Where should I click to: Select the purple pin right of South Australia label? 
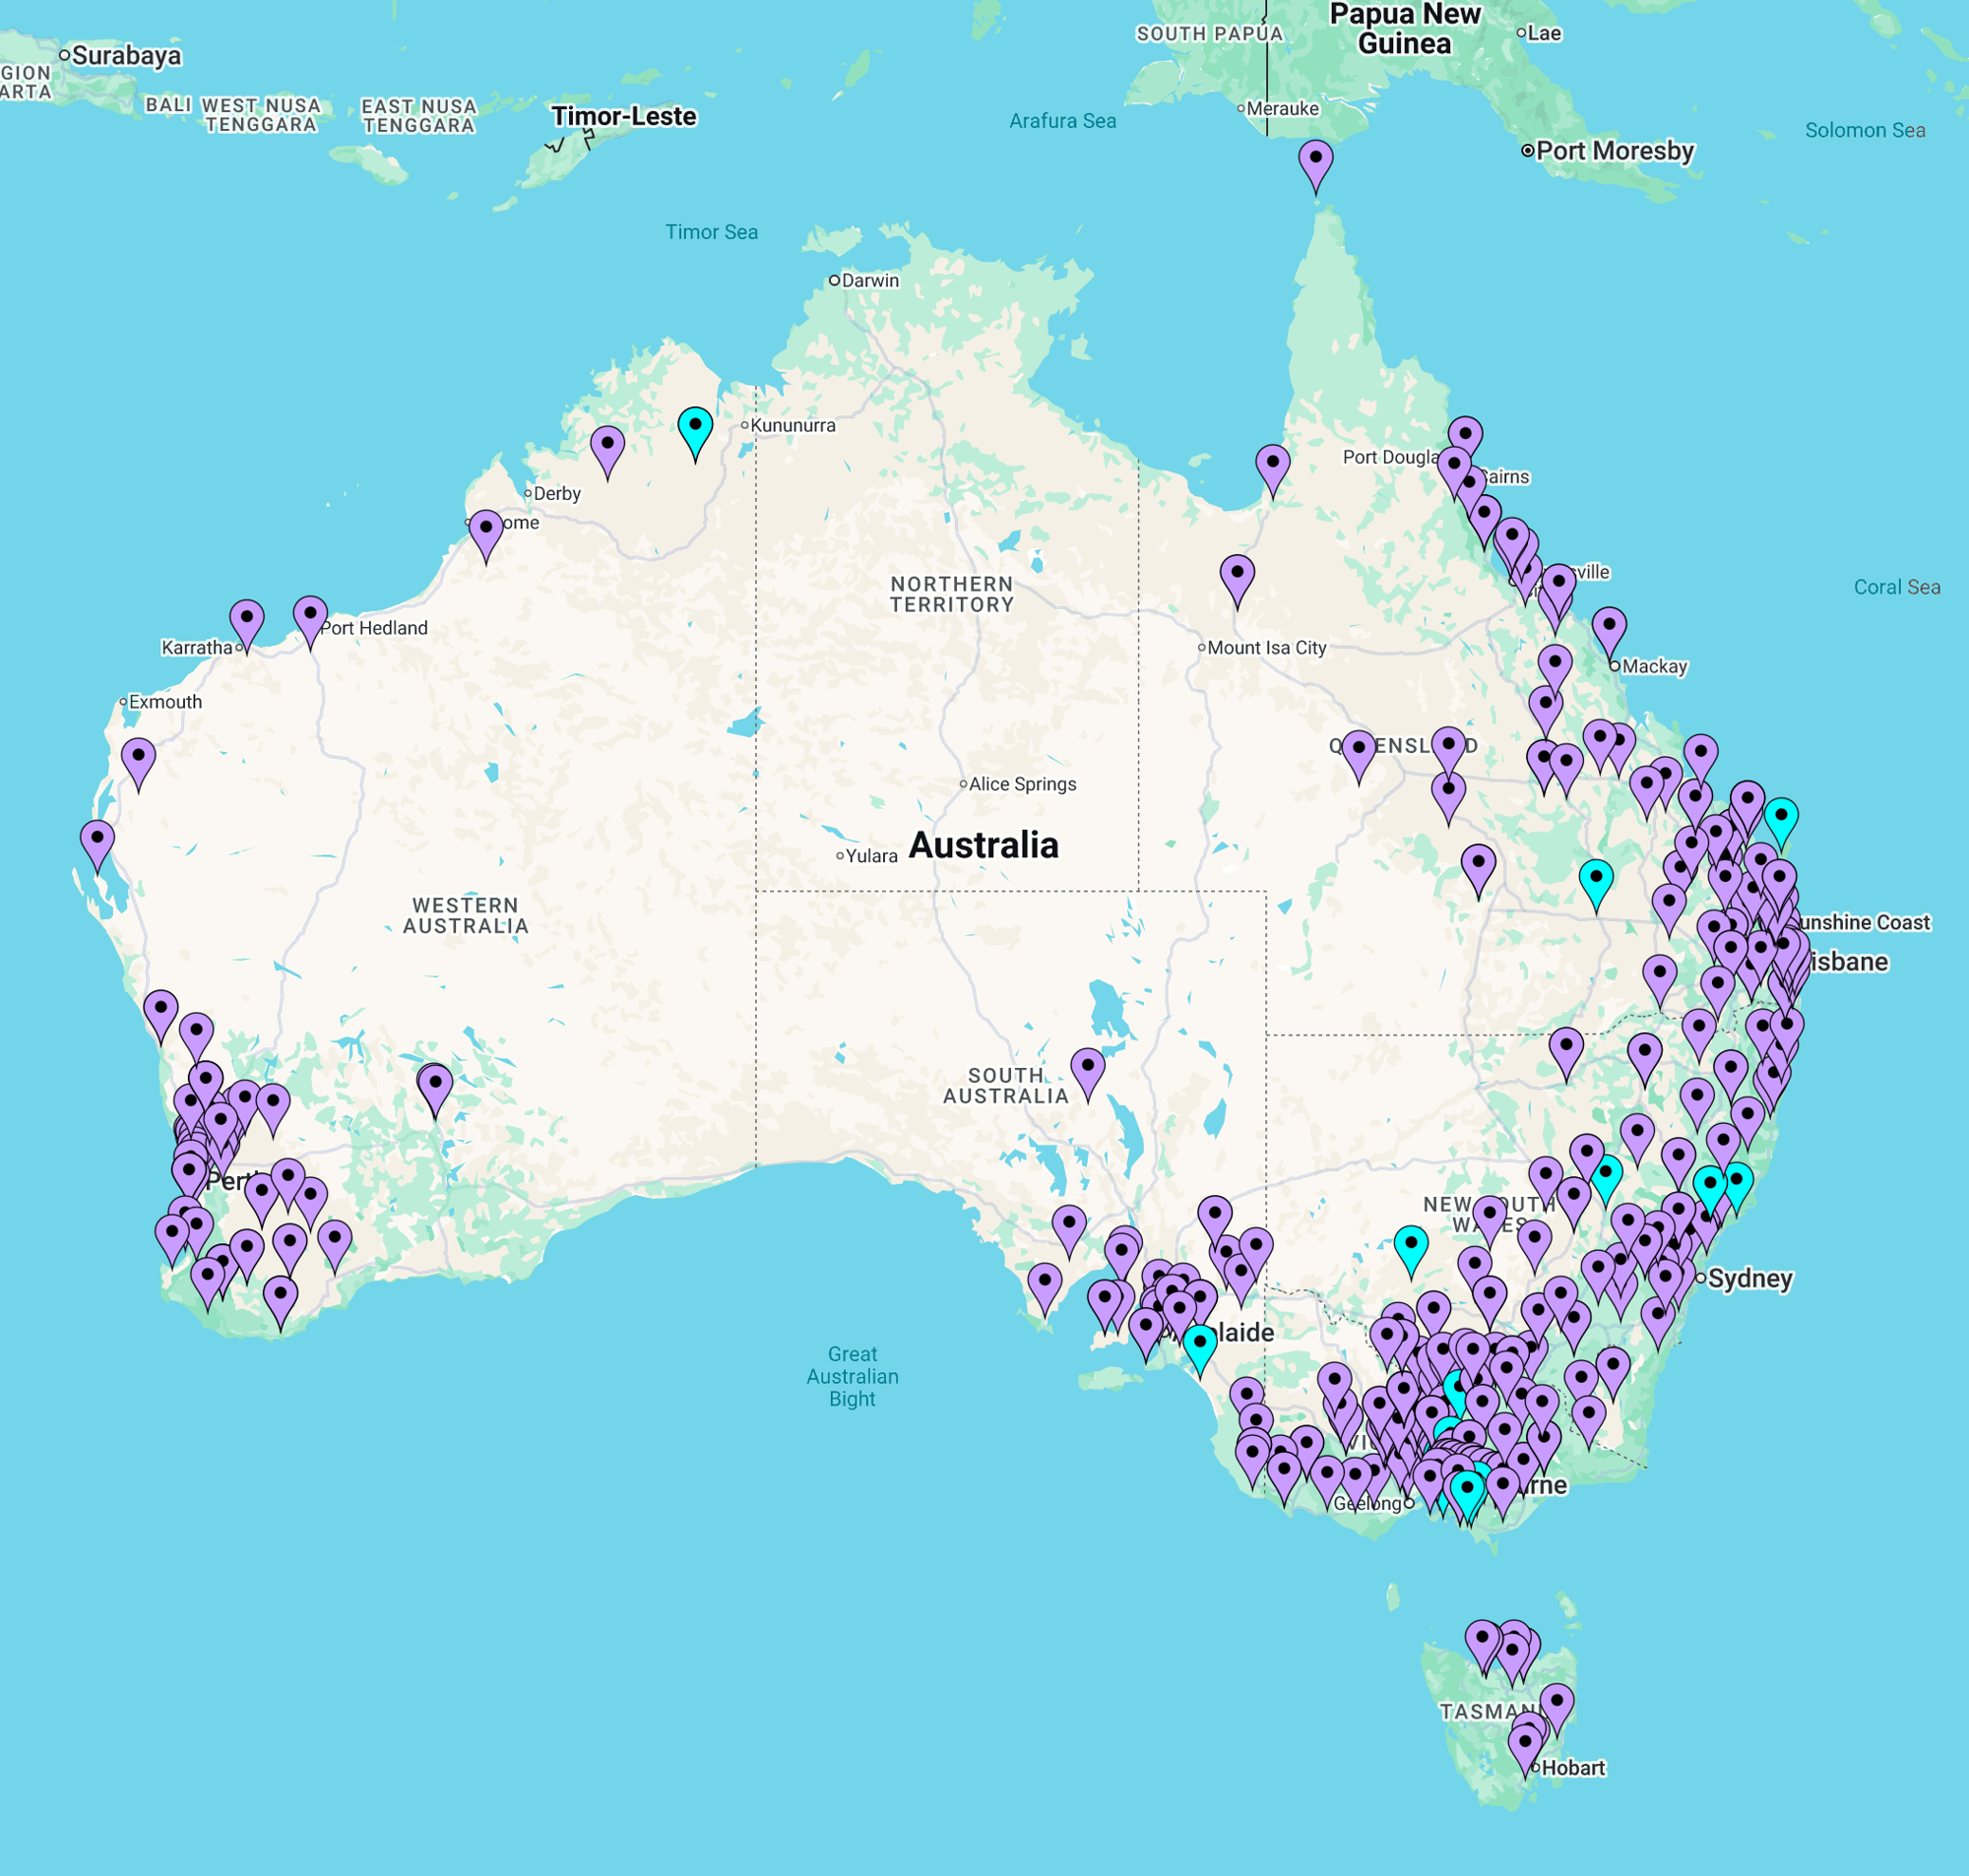(x=1088, y=1075)
